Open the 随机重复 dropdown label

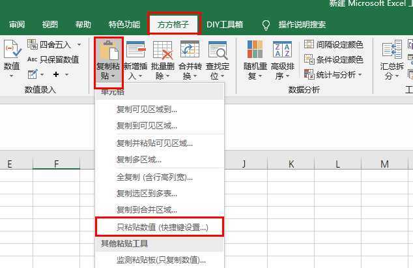(255, 71)
